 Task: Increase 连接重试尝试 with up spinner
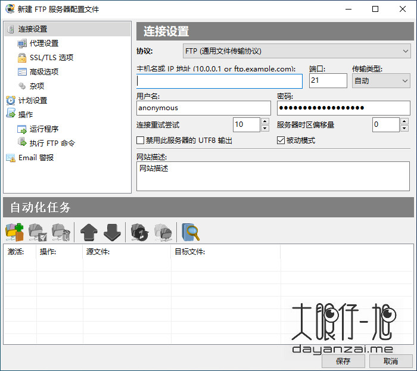[264, 121]
